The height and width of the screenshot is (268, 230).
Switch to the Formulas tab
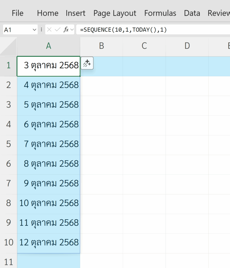point(160,13)
